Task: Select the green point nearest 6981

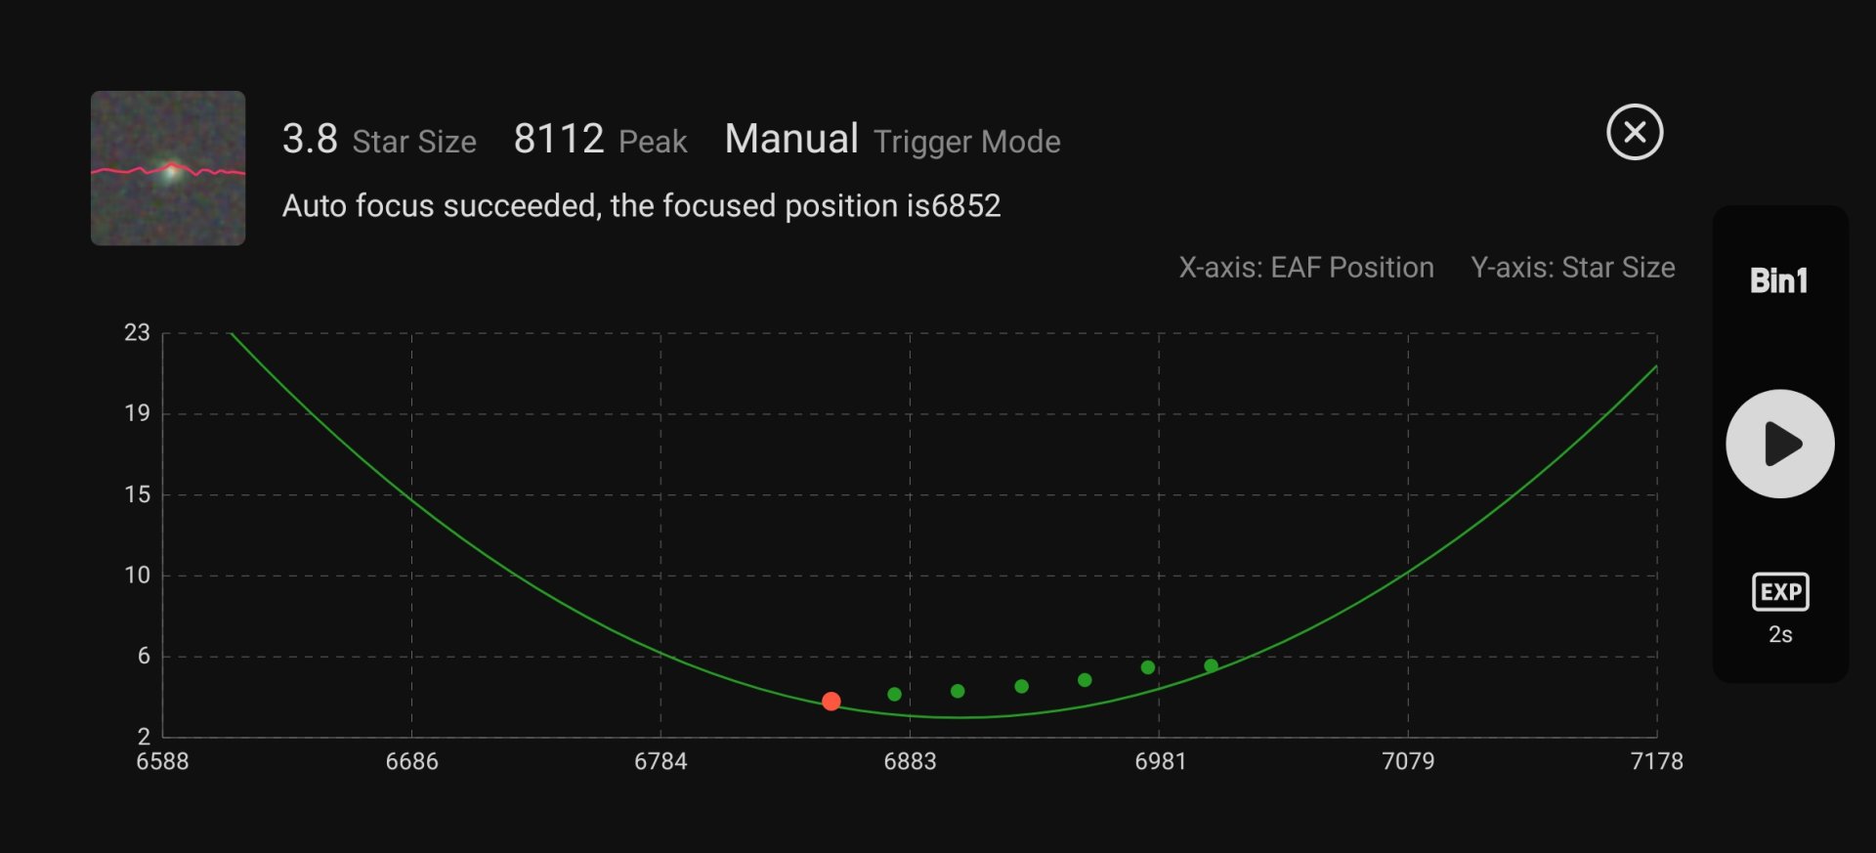Action: [1148, 667]
